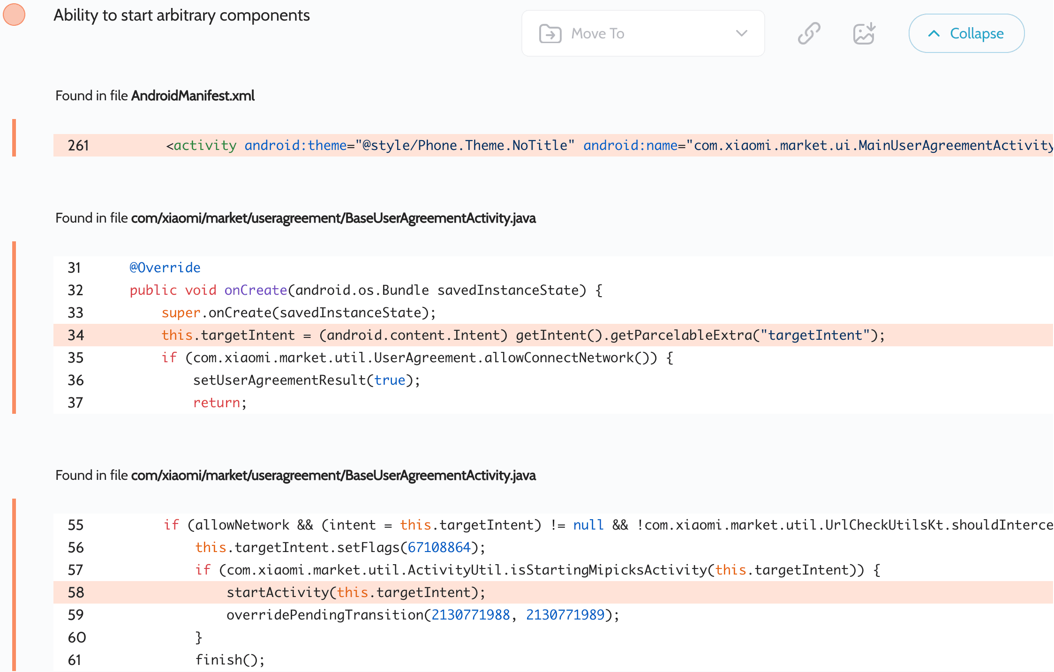Click the copy link chain icon

pos(809,33)
